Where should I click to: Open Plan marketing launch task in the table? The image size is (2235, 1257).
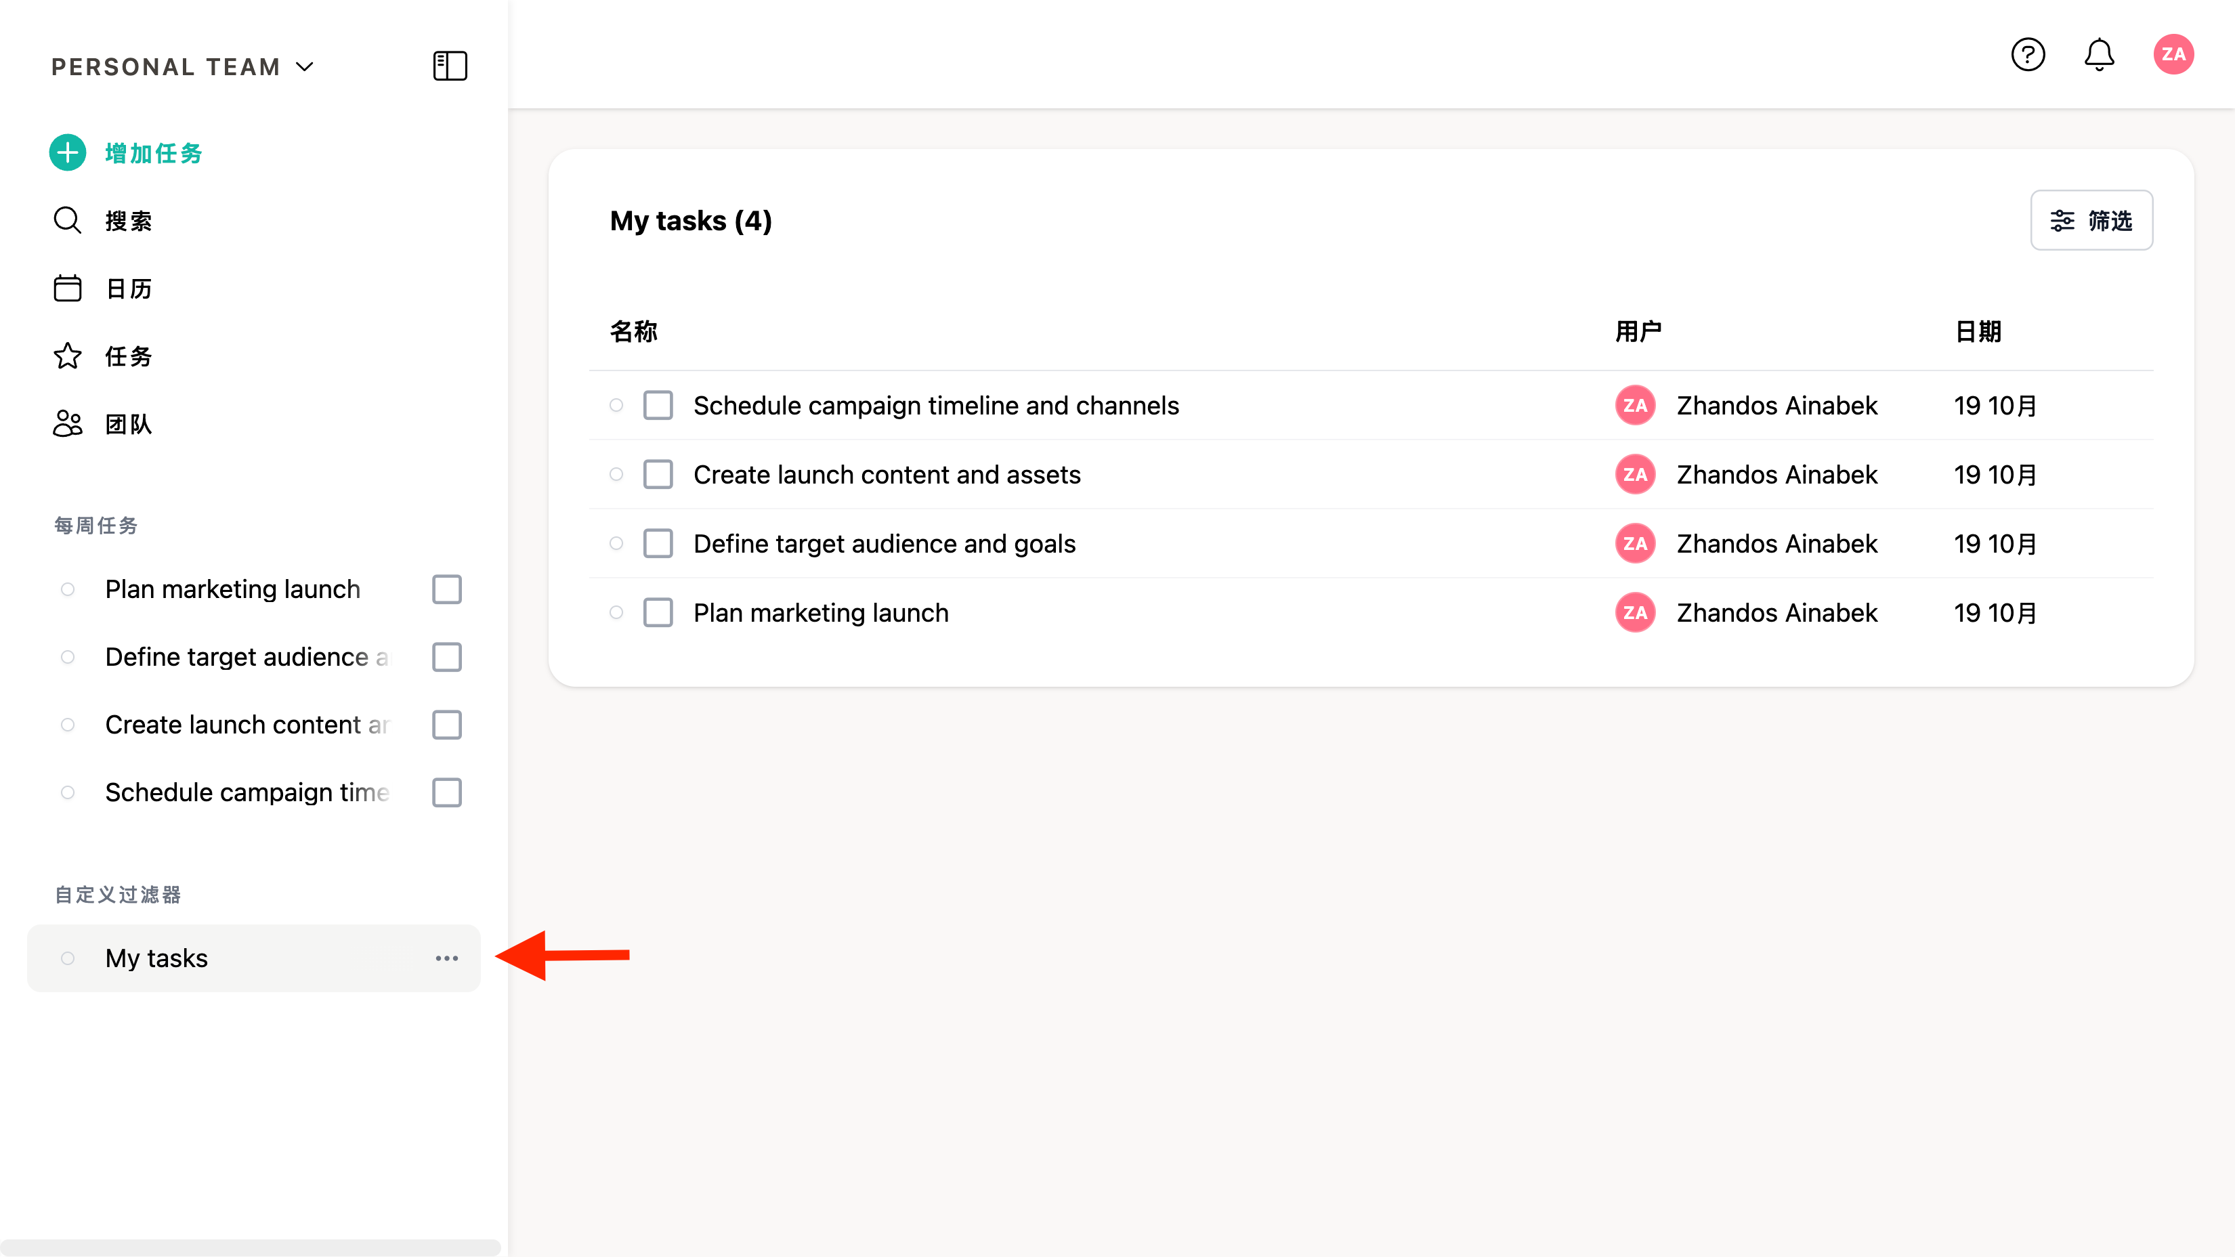pos(821,614)
